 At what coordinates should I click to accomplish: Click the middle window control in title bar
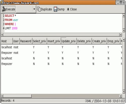click(121, 2)
